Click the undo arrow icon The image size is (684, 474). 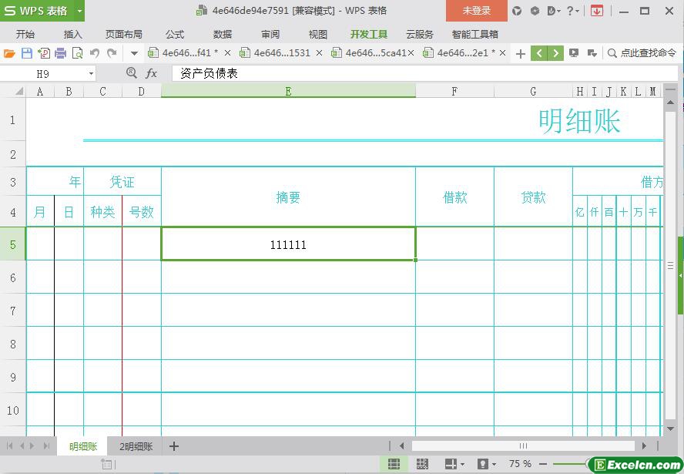(95, 53)
